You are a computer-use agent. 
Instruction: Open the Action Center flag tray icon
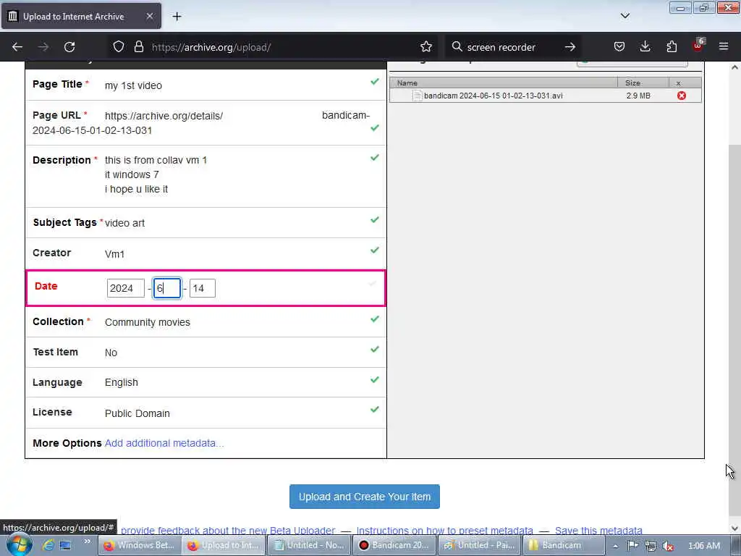pyautogui.click(x=632, y=546)
